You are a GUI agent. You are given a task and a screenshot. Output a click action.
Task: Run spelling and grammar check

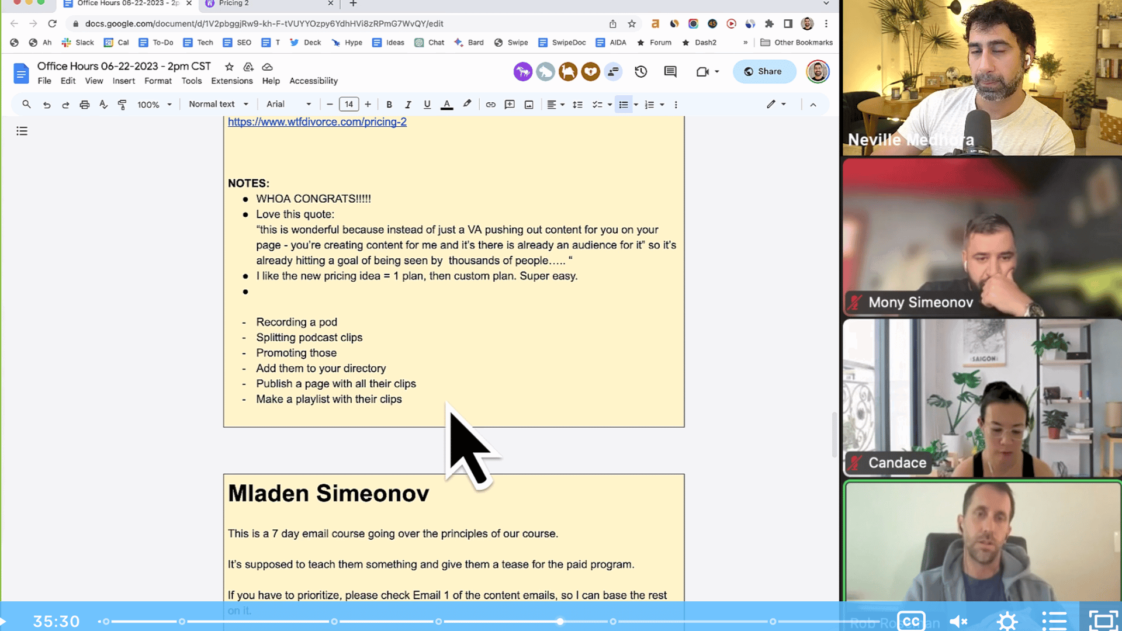[x=103, y=105]
